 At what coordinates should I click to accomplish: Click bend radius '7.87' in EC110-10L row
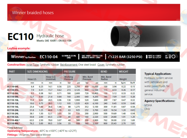[114, 100]
